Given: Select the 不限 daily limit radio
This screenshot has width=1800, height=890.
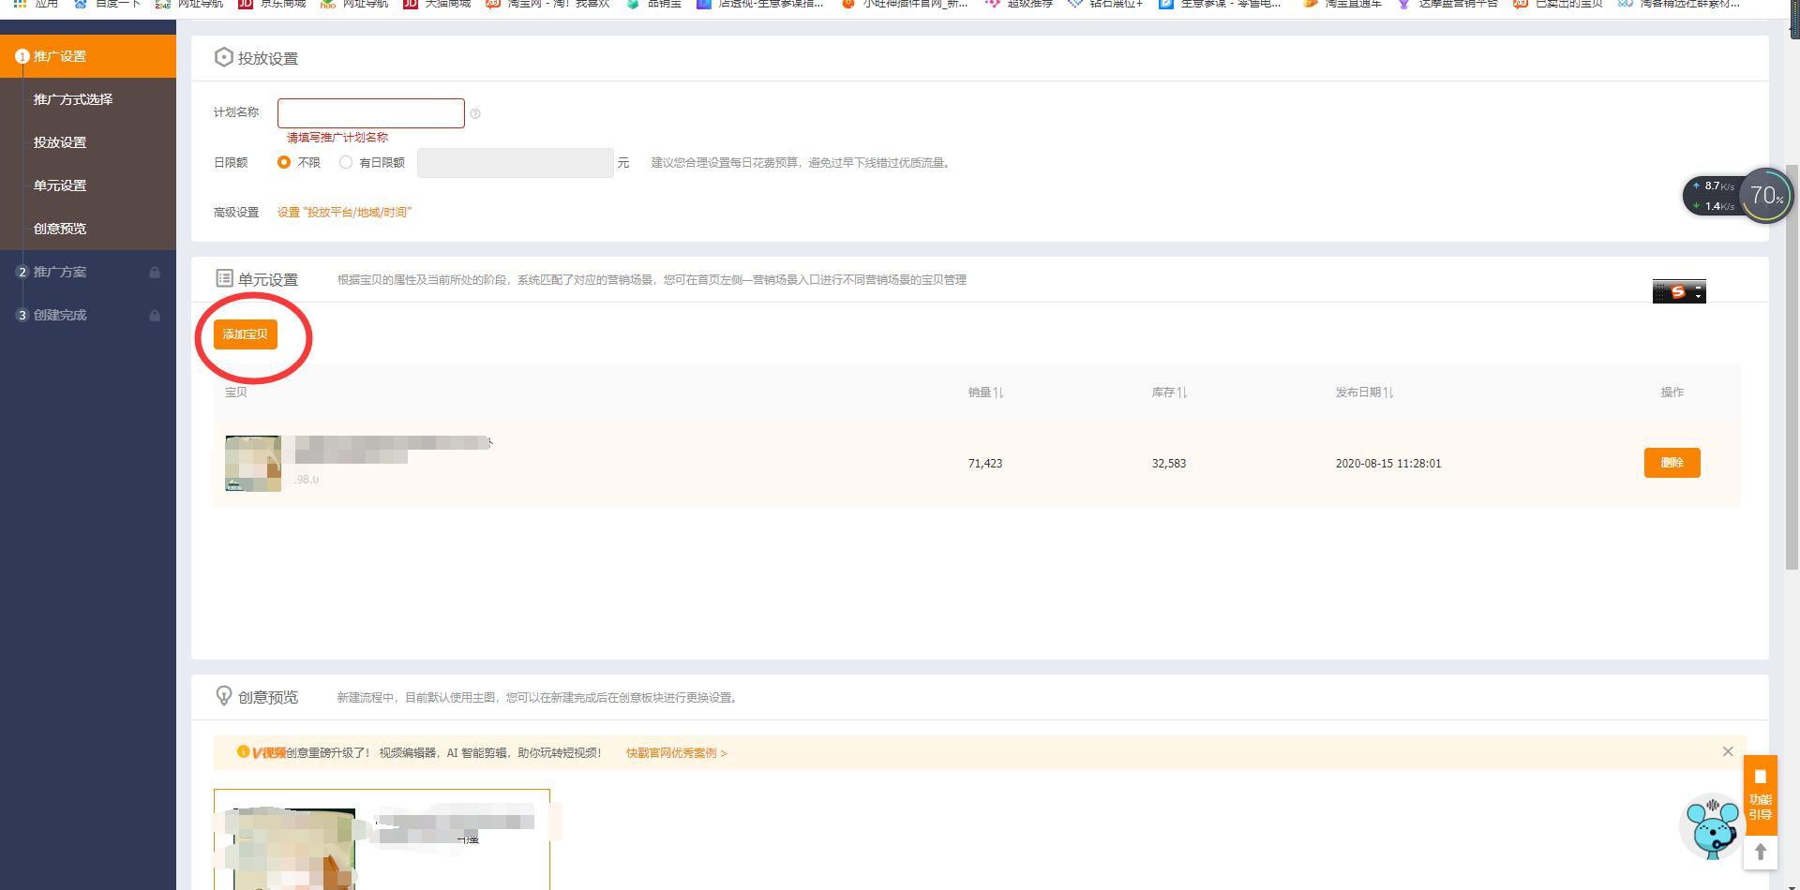Looking at the screenshot, I should pos(284,162).
